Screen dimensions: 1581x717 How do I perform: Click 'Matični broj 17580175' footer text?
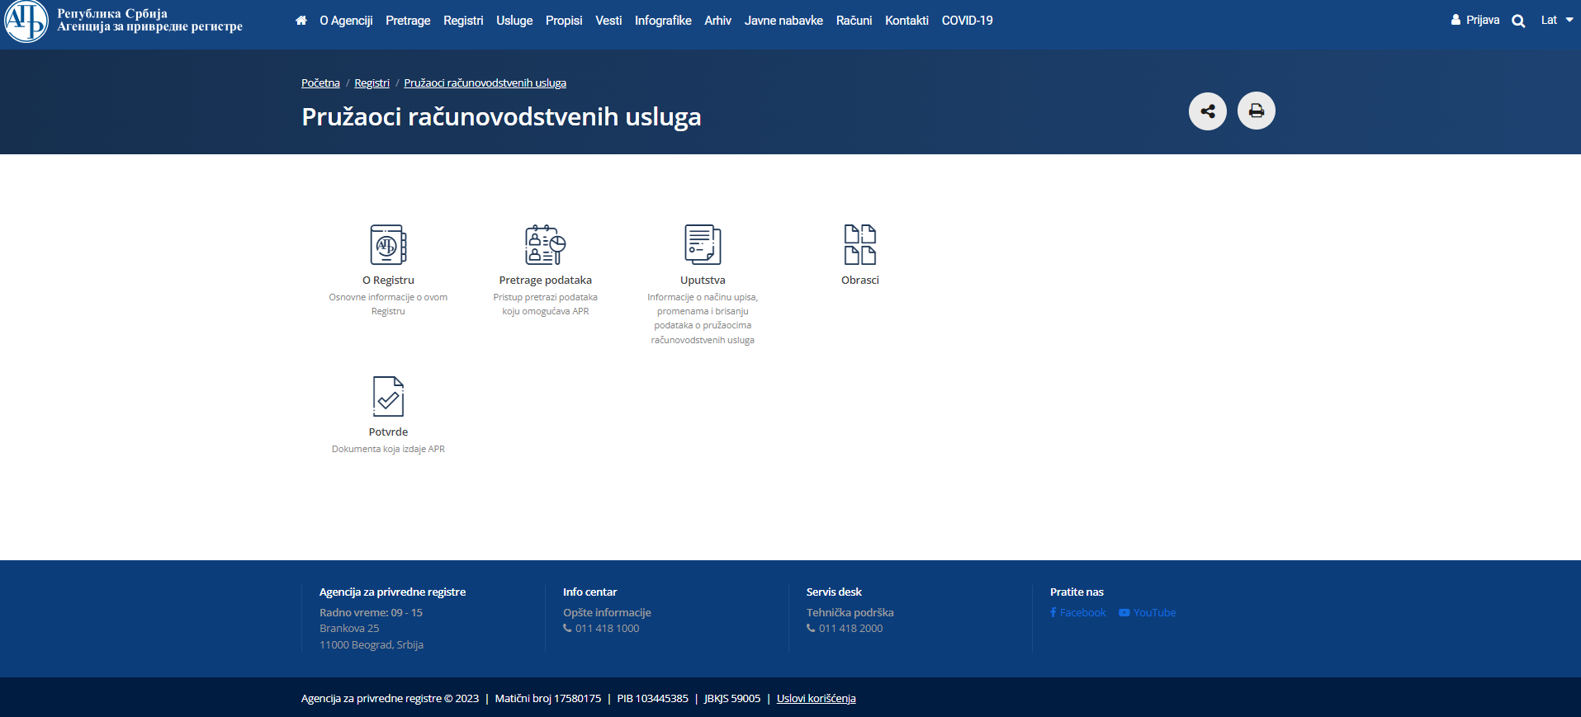pos(548,699)
